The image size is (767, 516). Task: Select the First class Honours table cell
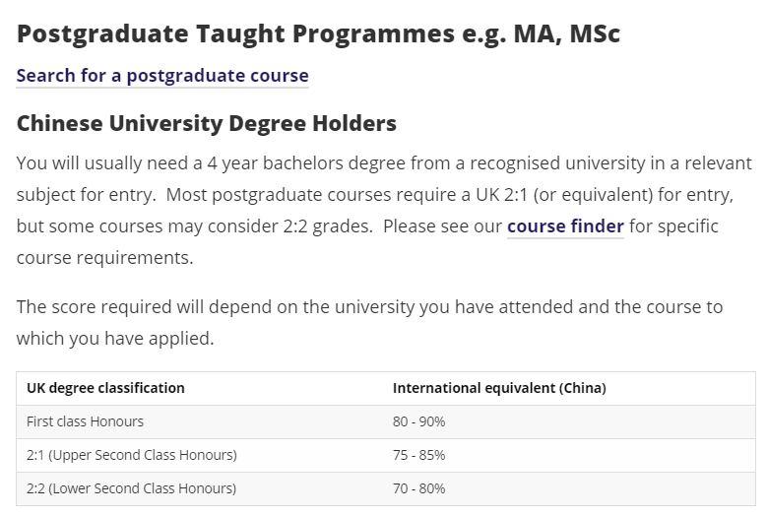pos(86,421)
